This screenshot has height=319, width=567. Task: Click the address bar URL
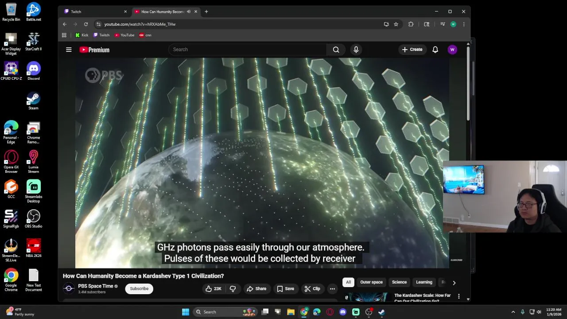(140, 24)
